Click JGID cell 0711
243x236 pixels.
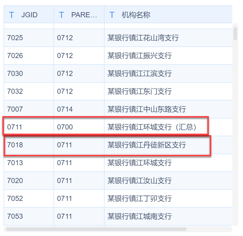click(15, 127)
